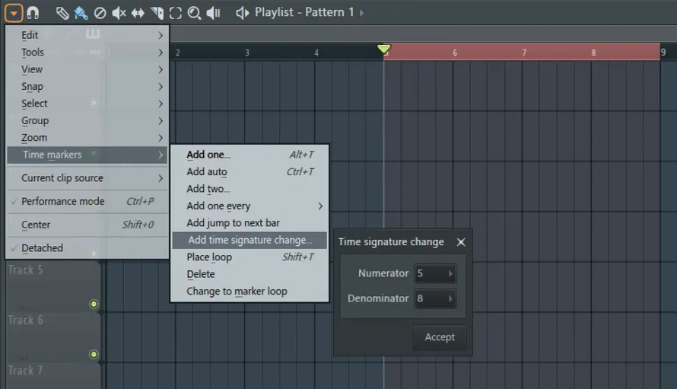
Task: Click the speaker icon beside the Playlist title
Action: pyautogui.click(x=242, y=14)
